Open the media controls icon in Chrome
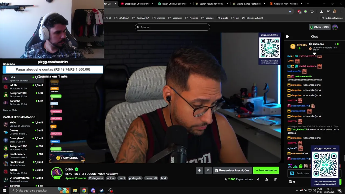 pyautogui.click(x=328, y=11)
